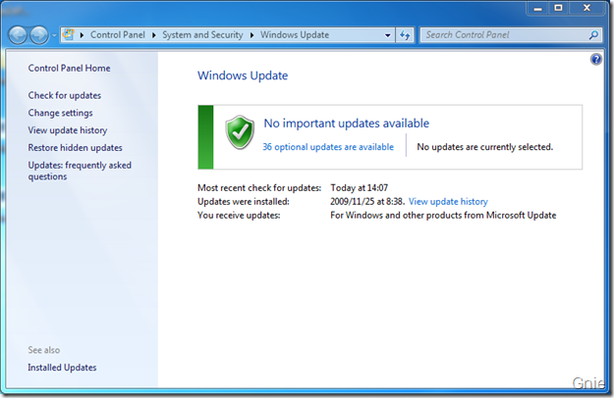614x398 pixels.
Task: Click Check for updates in sidebar
Action: pos(65,95)
